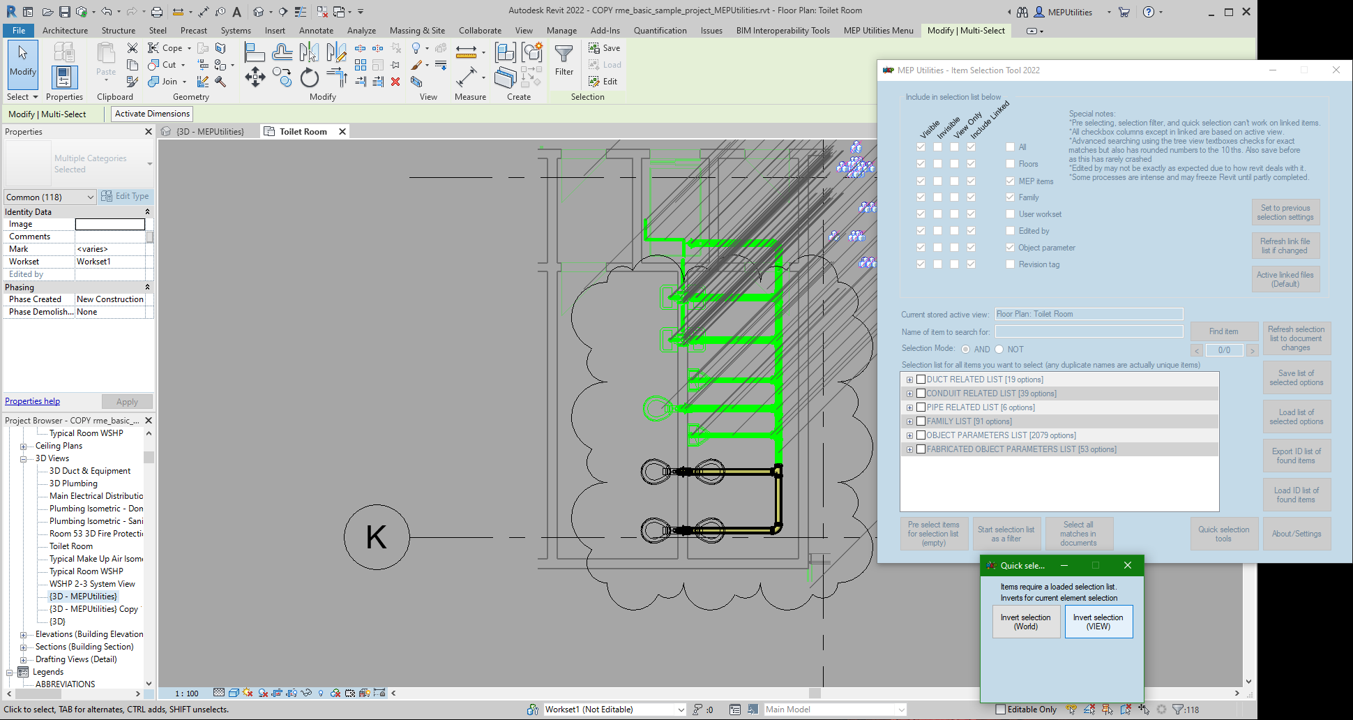1353x720 pixels.
Task: Click the Rotate tool icon
Action: coord(309,77)
